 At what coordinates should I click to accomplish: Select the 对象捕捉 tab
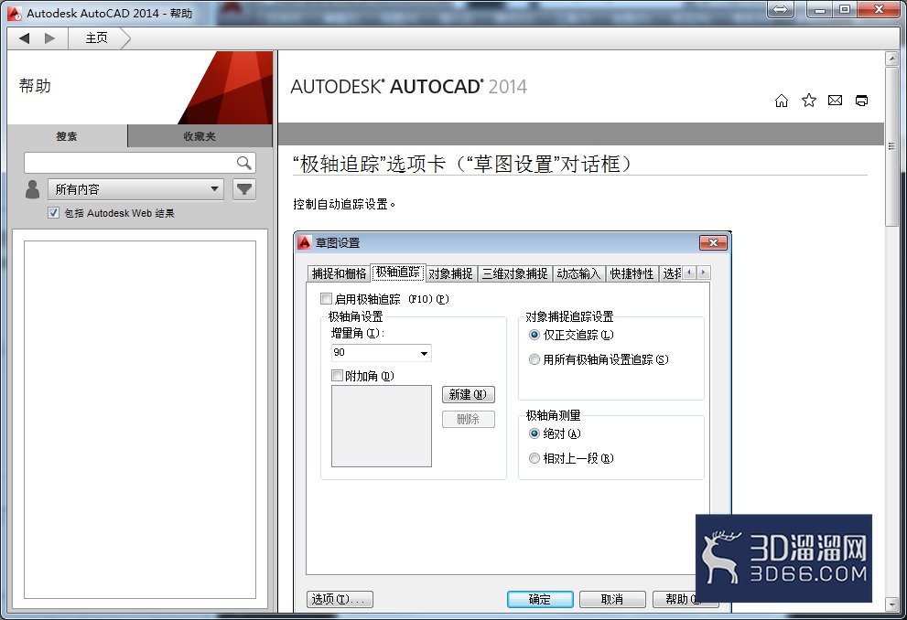point(450,273)
